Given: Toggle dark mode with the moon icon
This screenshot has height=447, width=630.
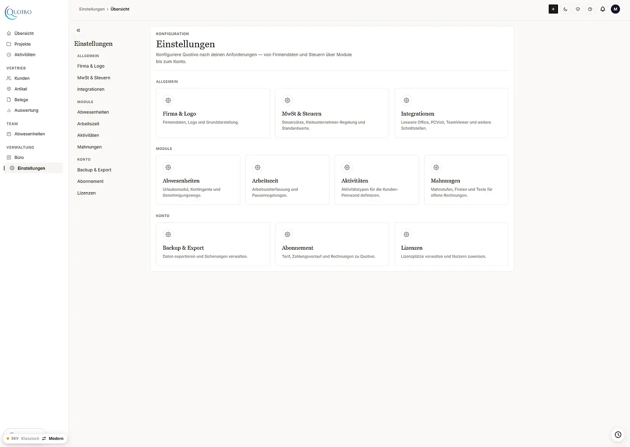Looking at the screenshot, I should coord(565,9).
